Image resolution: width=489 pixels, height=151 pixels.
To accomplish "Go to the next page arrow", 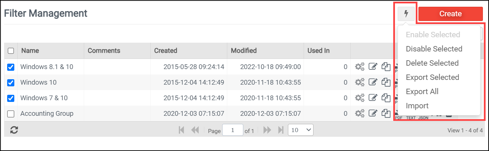I will pos(267,130).
